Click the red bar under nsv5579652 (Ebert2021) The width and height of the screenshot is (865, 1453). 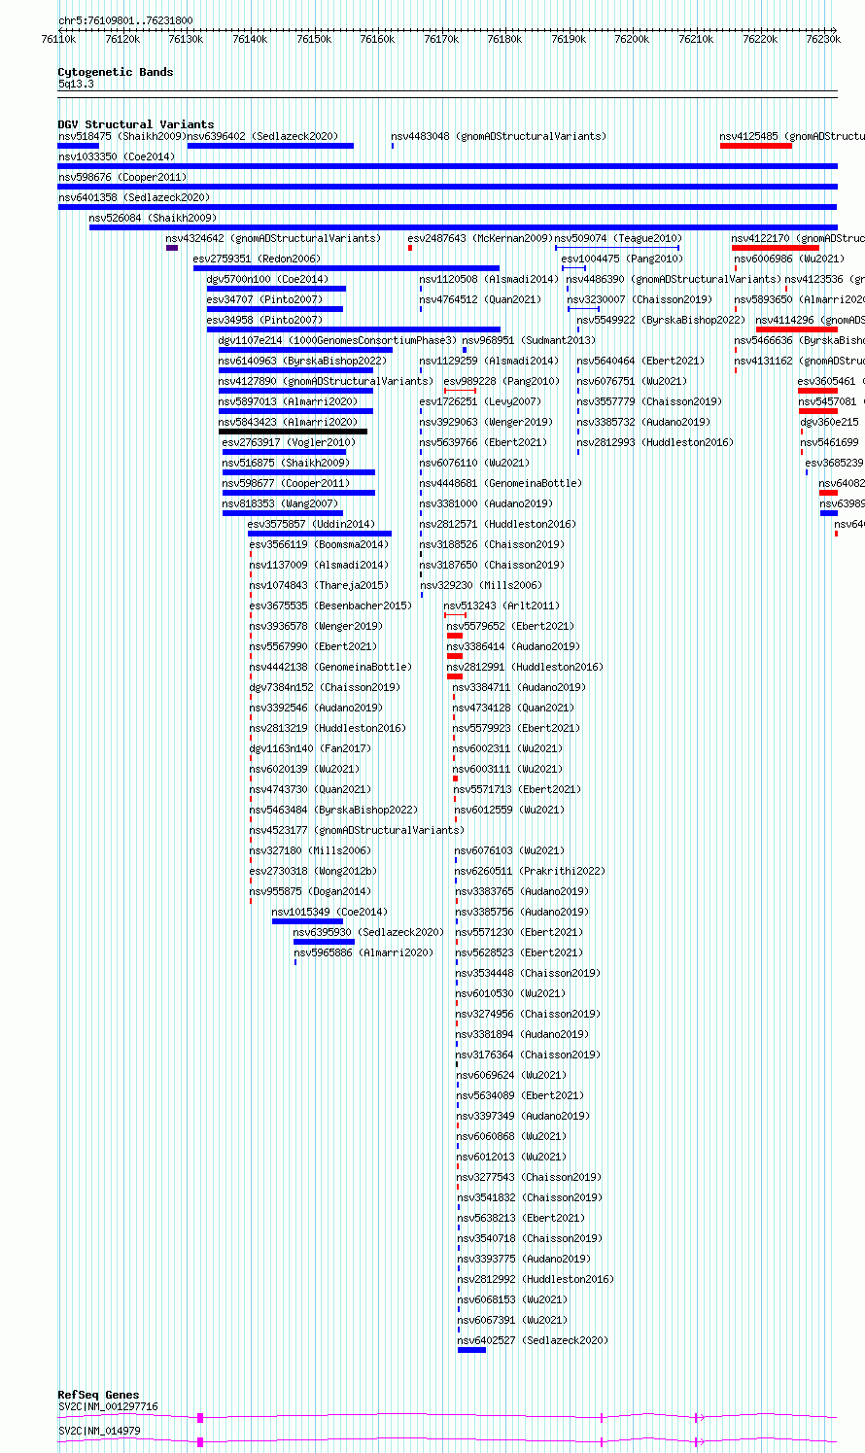(x=454, y=636)
